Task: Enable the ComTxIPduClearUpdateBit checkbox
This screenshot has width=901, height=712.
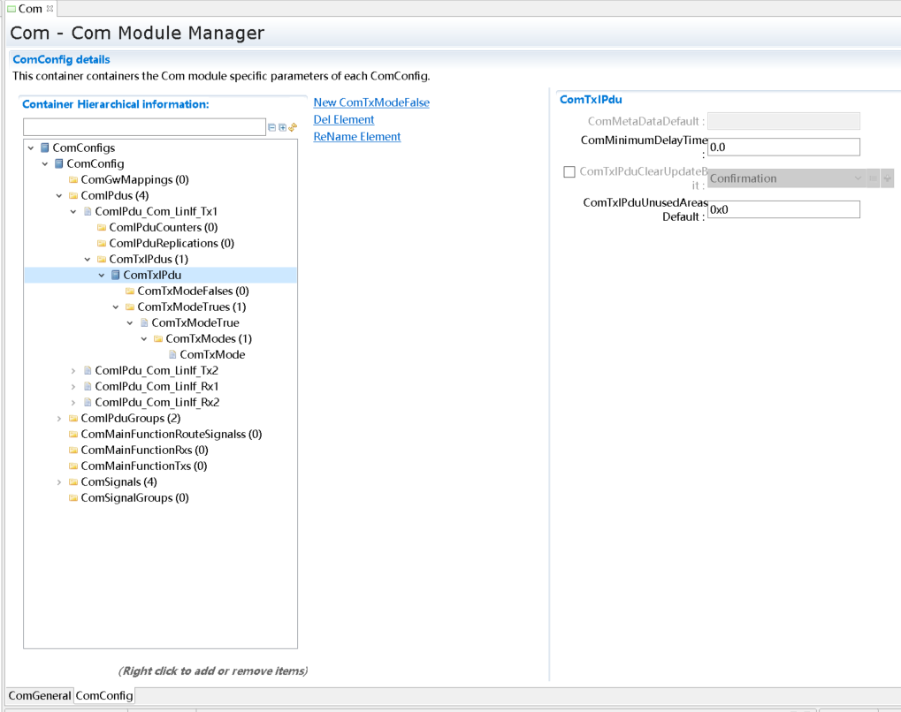Action: [x=569, y=172]
